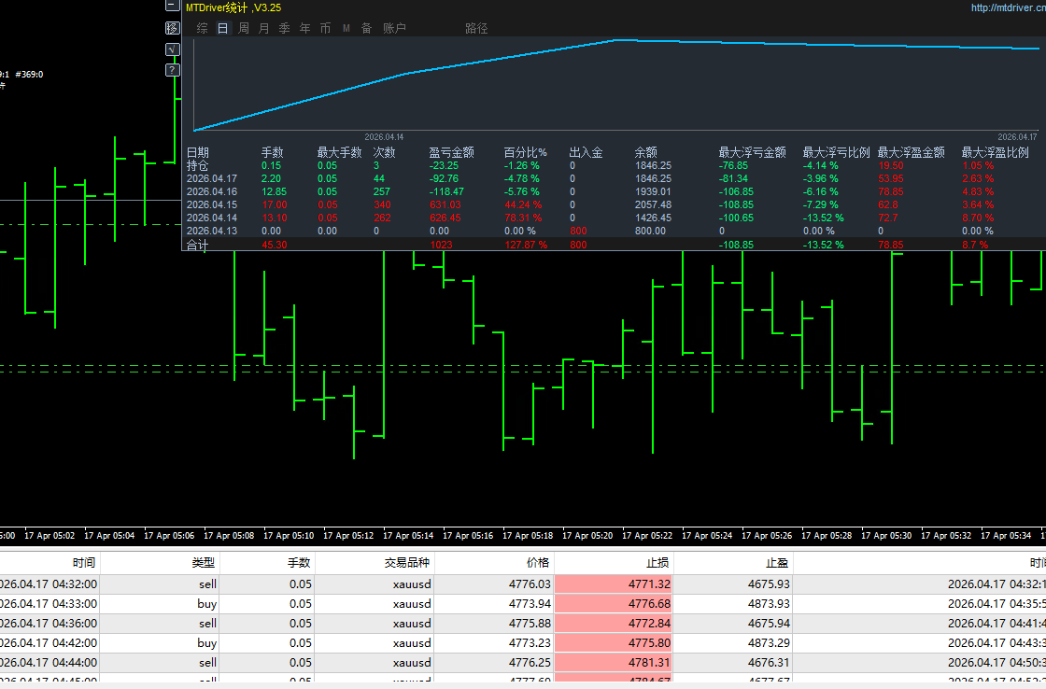The width and height of the screenshot is (1046, 689).
Task: Select the M tab
Action: click(346, 28)
